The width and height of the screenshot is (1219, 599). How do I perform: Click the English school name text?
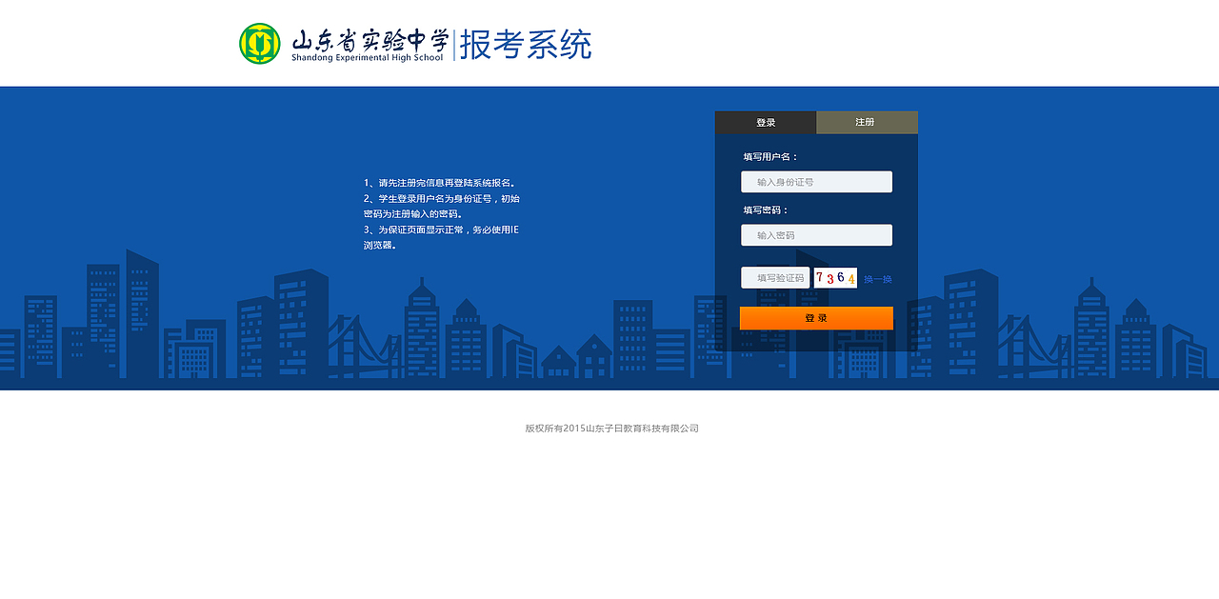367,55
